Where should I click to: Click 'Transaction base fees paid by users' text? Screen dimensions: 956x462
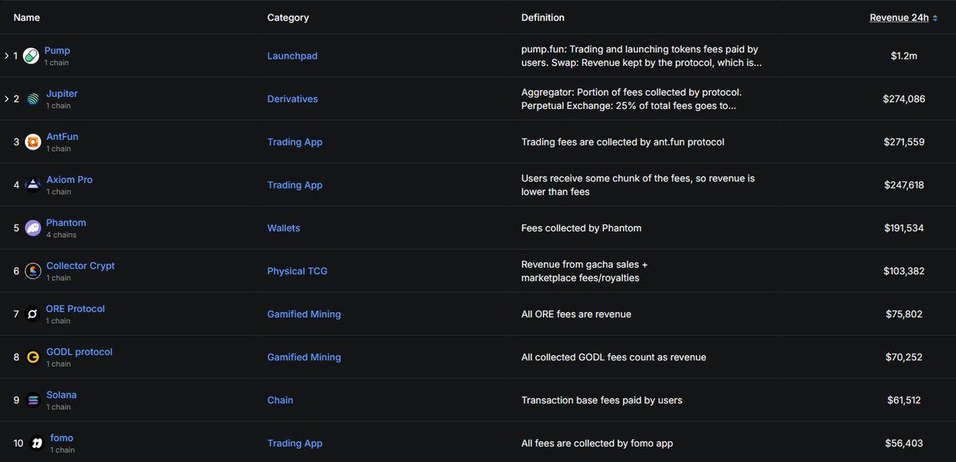click(x=601, y=399)
